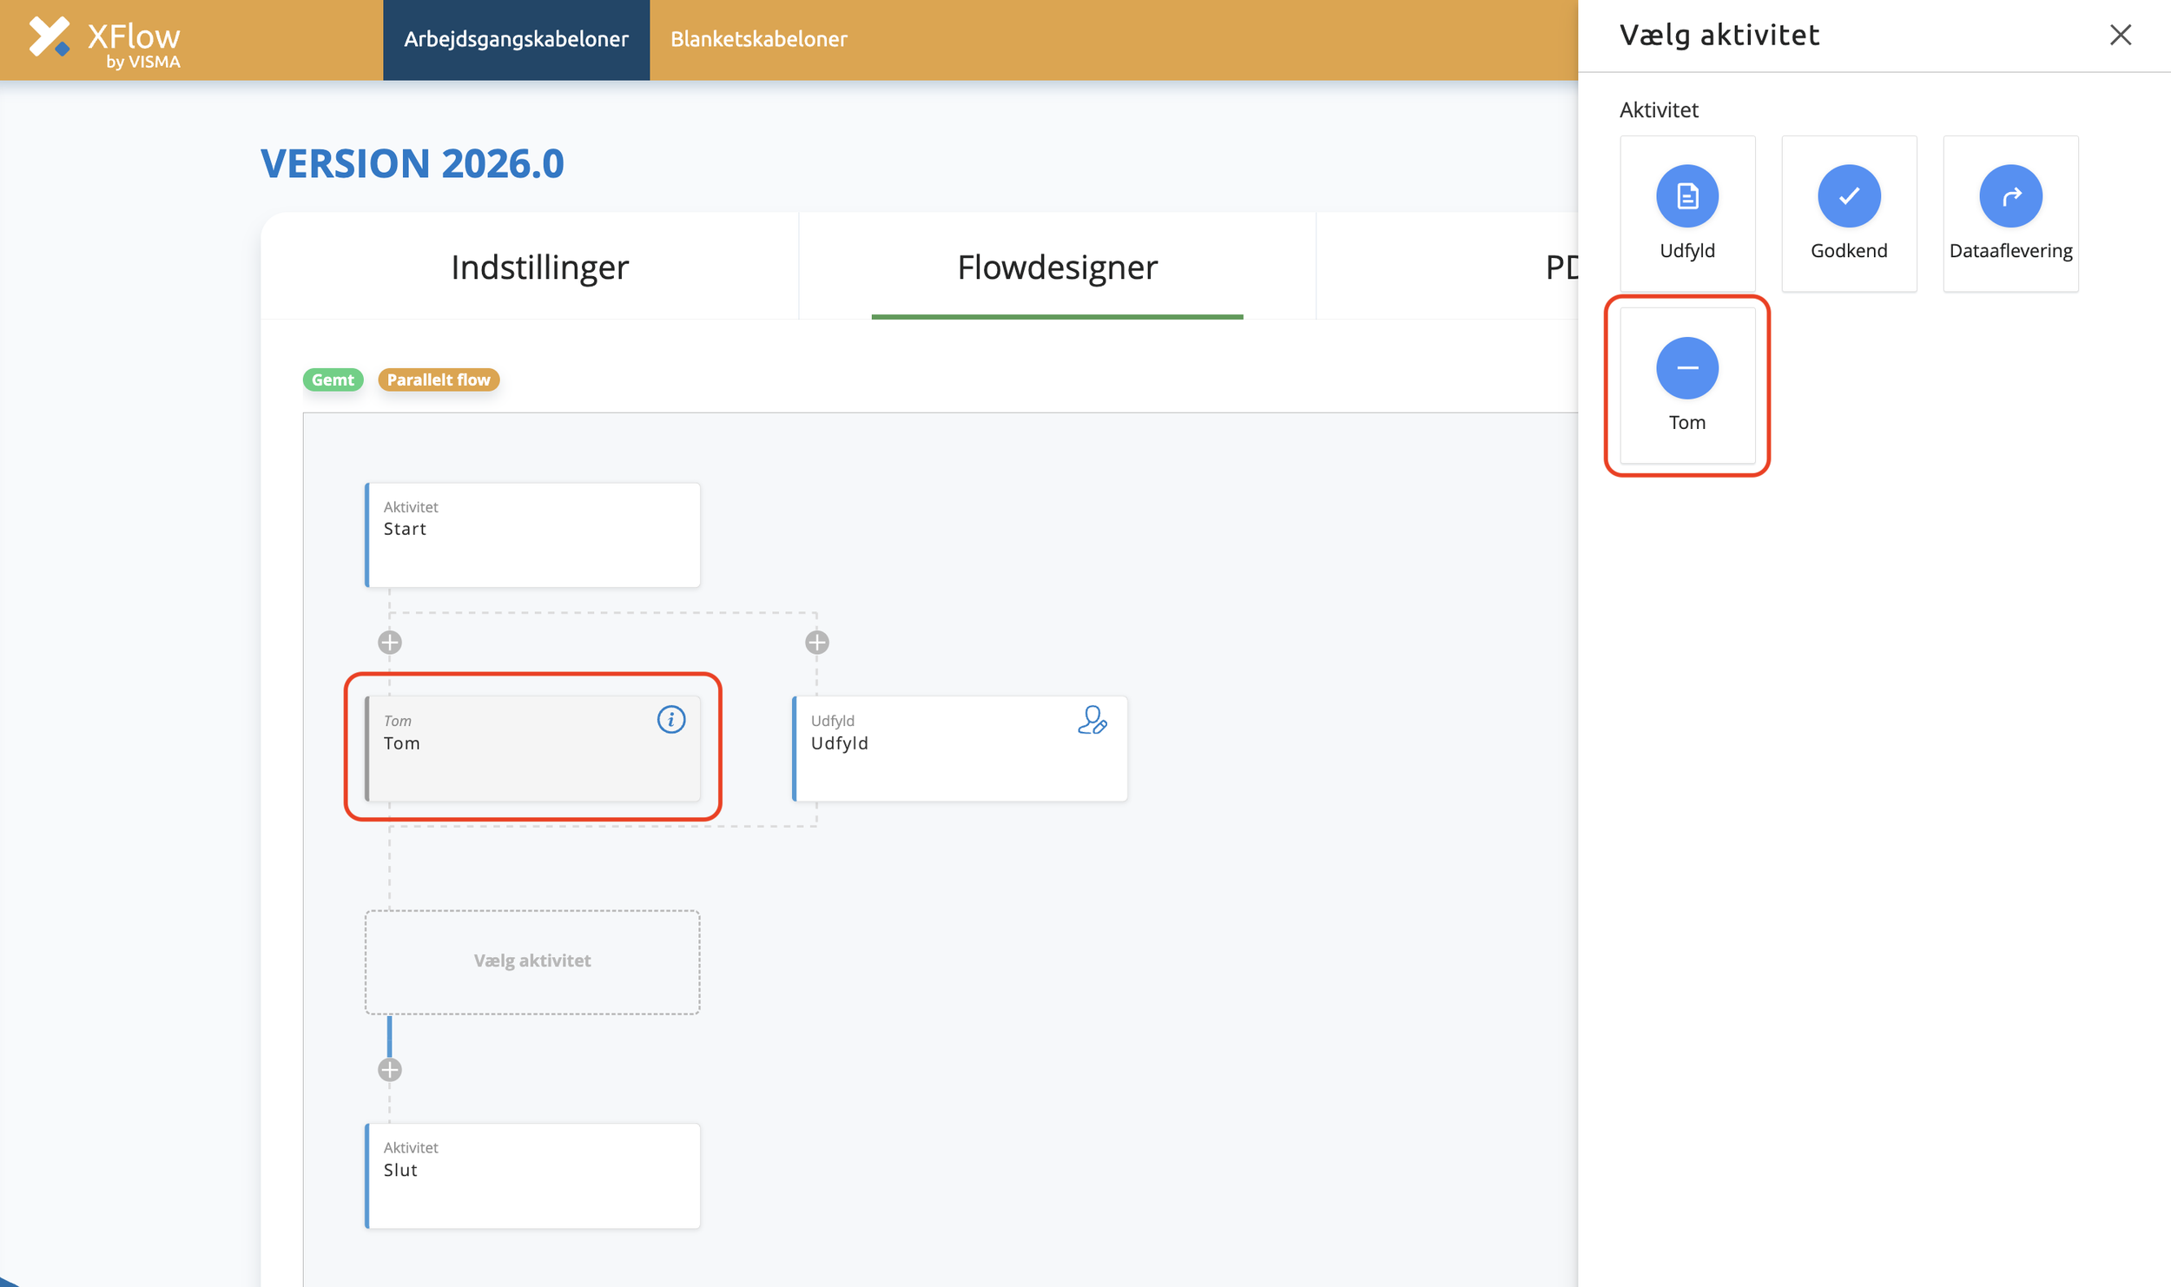Viewport: 2171px width, 1287px height.
Task: Choose the Godkend checkmark activity
Action: coord(1848,196)
